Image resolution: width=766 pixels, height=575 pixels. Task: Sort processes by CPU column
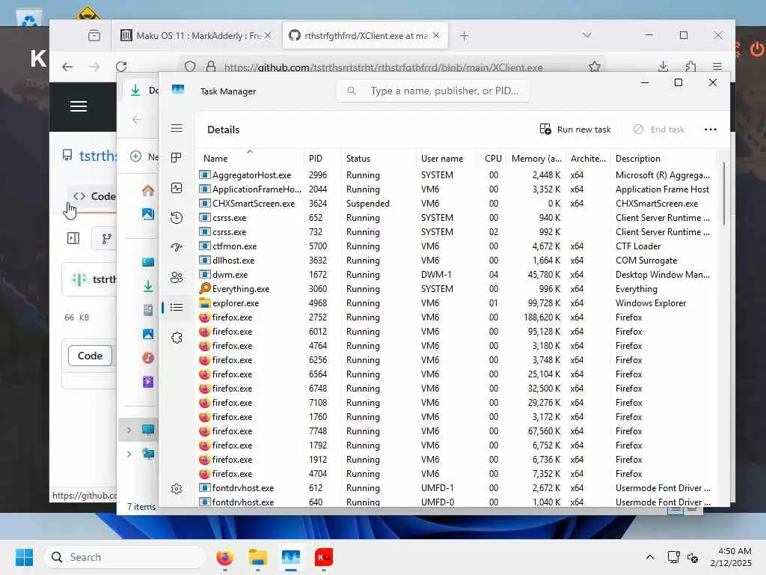pos(492,159)
